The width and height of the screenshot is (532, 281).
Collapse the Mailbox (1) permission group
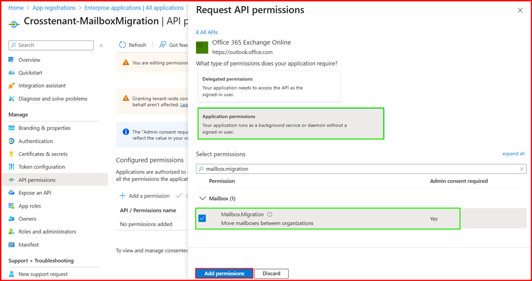(202, 199)
